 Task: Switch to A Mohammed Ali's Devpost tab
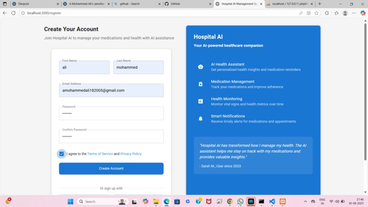86,4
